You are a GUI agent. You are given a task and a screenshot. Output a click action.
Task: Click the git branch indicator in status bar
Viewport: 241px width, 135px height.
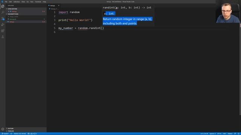click(x=5, y=133)
